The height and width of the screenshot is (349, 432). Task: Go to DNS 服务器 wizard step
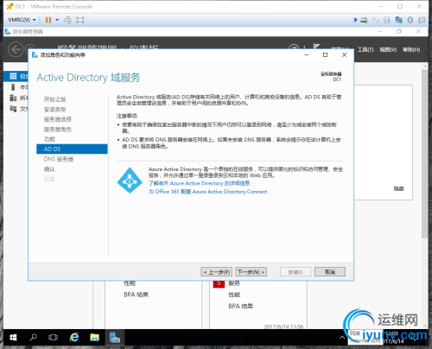point(59,159)
